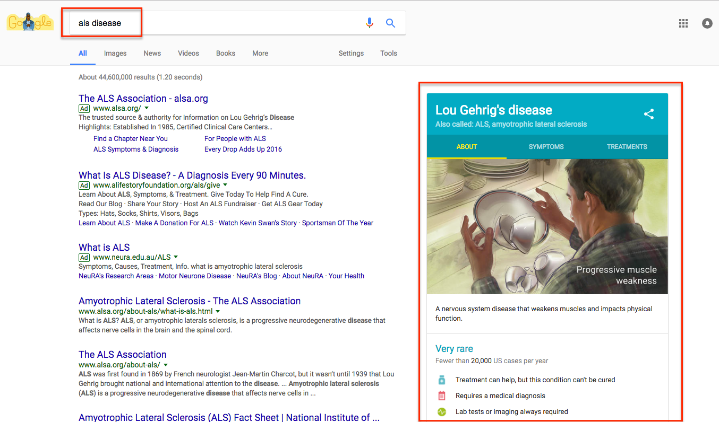Click the progressive muscle weakness illustration
The height and width of the screenshot is (422, 719).
click(x=547, y=226)
